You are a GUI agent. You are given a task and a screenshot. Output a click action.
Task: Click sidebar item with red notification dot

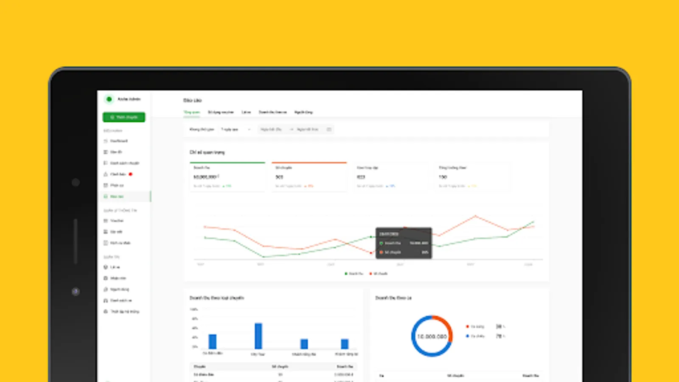[x=118, y=174]
